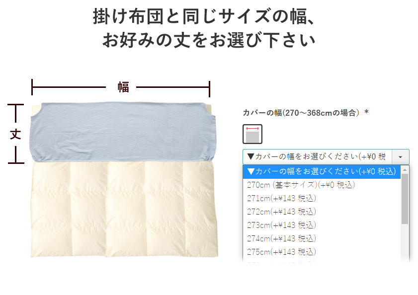
Task: Click the closed combo box field text
Action: click(x=317, y=157)
